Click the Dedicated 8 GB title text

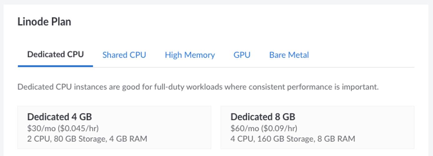coord(263,117)
